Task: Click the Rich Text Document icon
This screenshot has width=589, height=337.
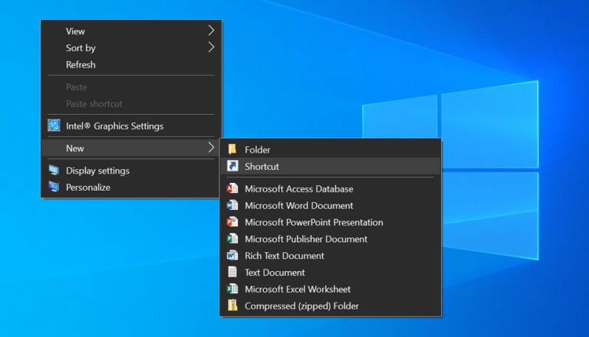Action: [232, 255]
